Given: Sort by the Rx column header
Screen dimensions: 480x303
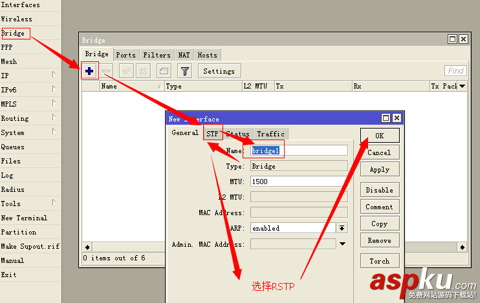Looking at the screenshot, I should (391, 86).
